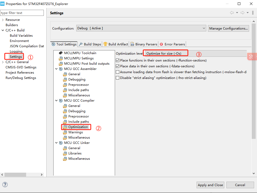Click the Assembler Debugging option icon

point(65,79)
